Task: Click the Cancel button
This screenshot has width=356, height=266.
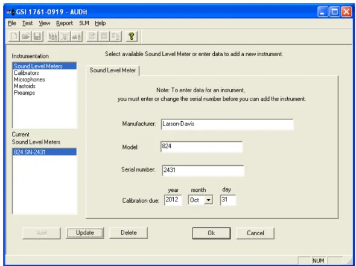Action: coord(255,233)
